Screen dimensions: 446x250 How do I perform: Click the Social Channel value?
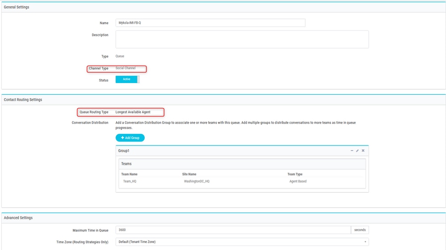[x=125, y=68]
